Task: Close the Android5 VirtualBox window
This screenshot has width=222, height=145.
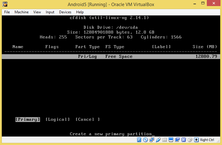Action: coord(214,3)
